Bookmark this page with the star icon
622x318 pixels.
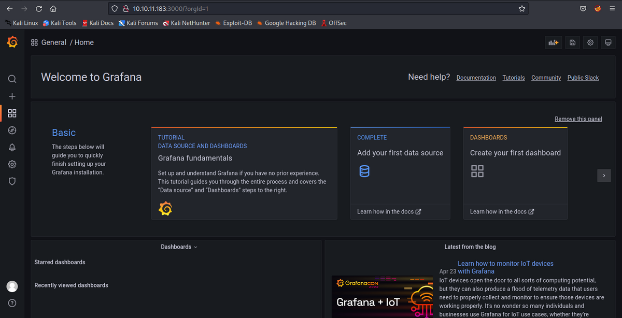[522, 9]
